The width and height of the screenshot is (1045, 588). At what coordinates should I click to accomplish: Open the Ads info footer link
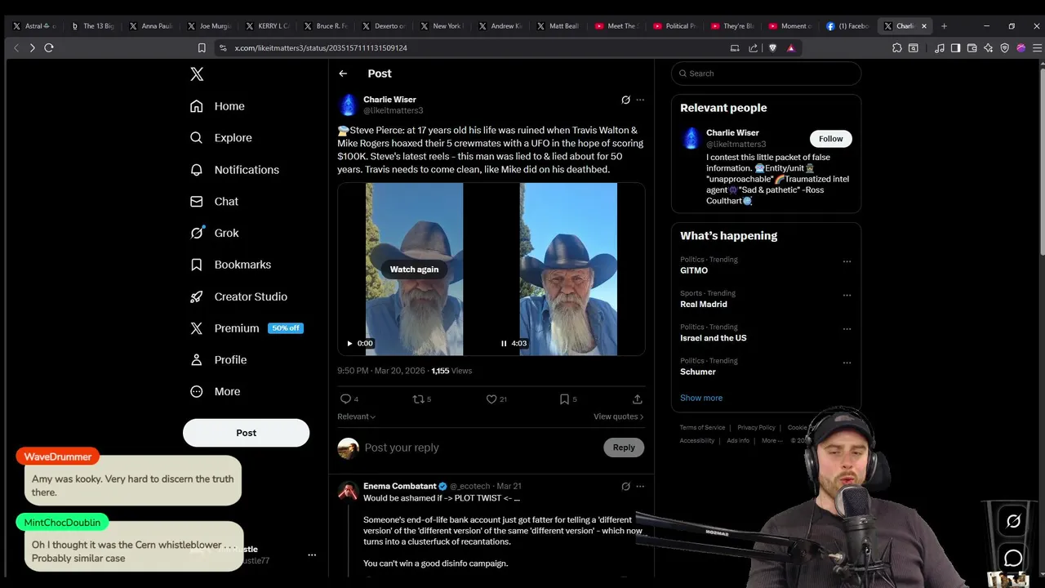738,440
